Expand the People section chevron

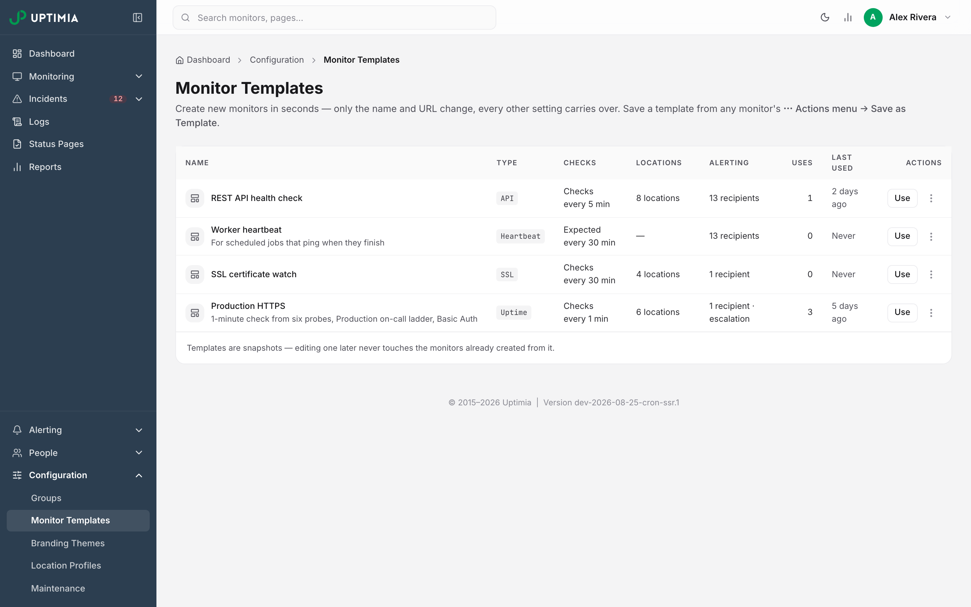pyautogui.click(x=139, y=453)
